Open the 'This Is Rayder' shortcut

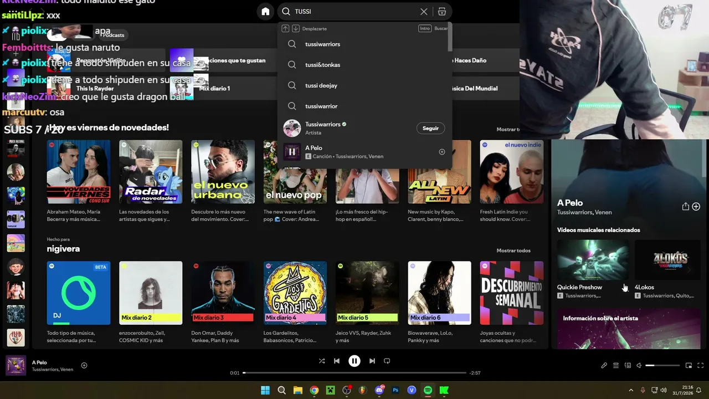[106, 88]
